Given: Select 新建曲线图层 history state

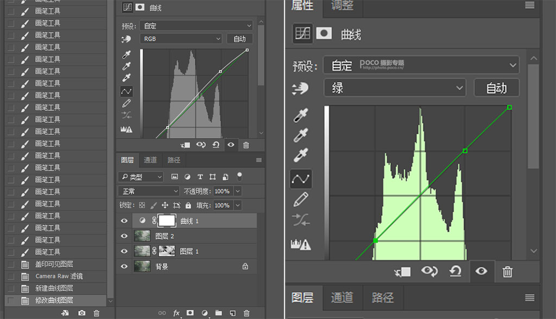Looking at the screenshot, I should (56, 288).
